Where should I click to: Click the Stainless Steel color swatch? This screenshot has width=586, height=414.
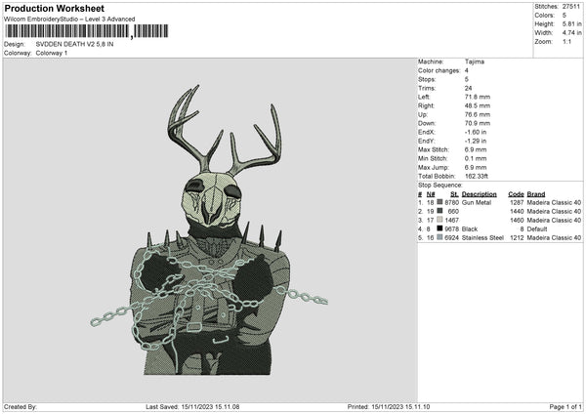click(439, 237)
